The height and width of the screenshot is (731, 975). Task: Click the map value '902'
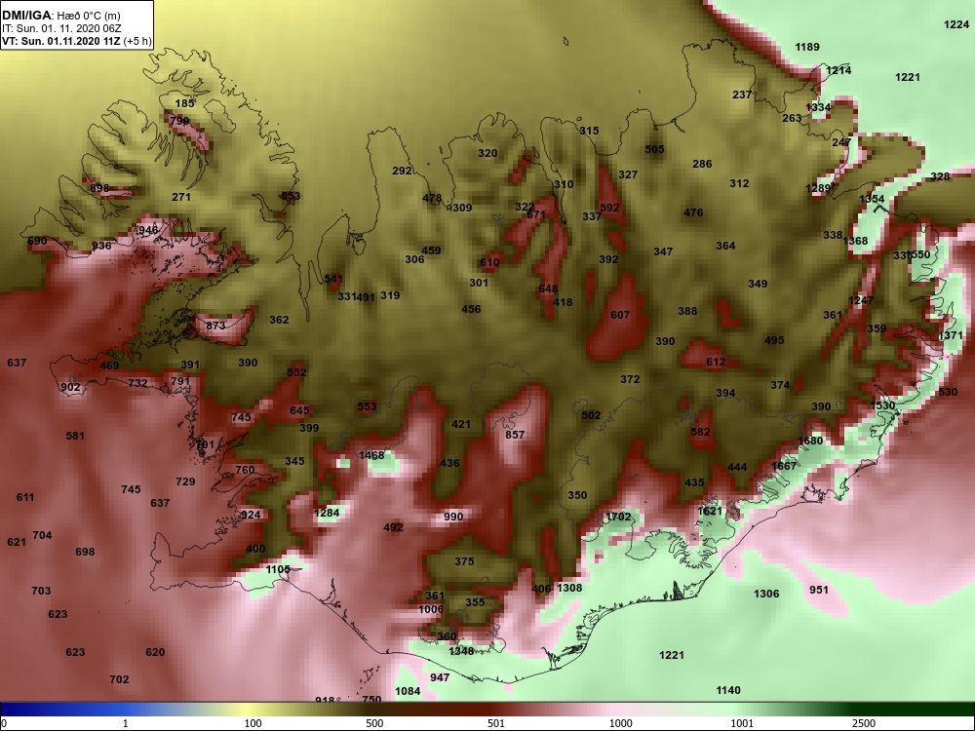tap(70, 387)
